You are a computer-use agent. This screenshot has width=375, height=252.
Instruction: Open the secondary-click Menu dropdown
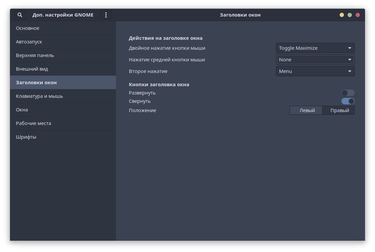315,71
